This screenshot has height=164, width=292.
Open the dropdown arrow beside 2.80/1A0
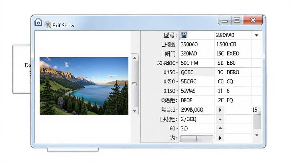(x=256, y=35)
